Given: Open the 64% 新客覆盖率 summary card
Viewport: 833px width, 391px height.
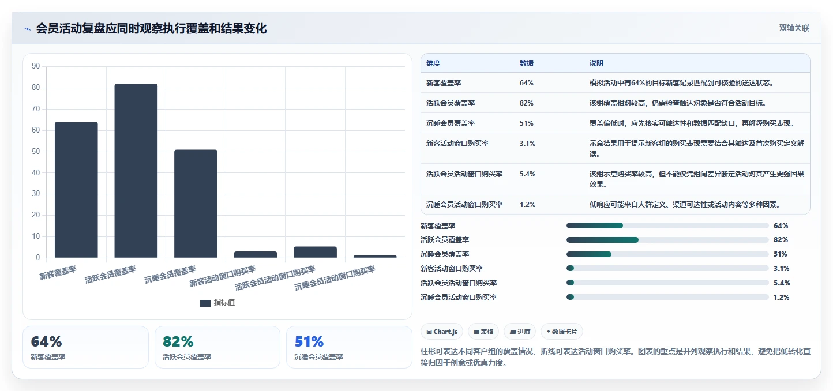Looking at the screenshot, I should [x=85, y=347].
